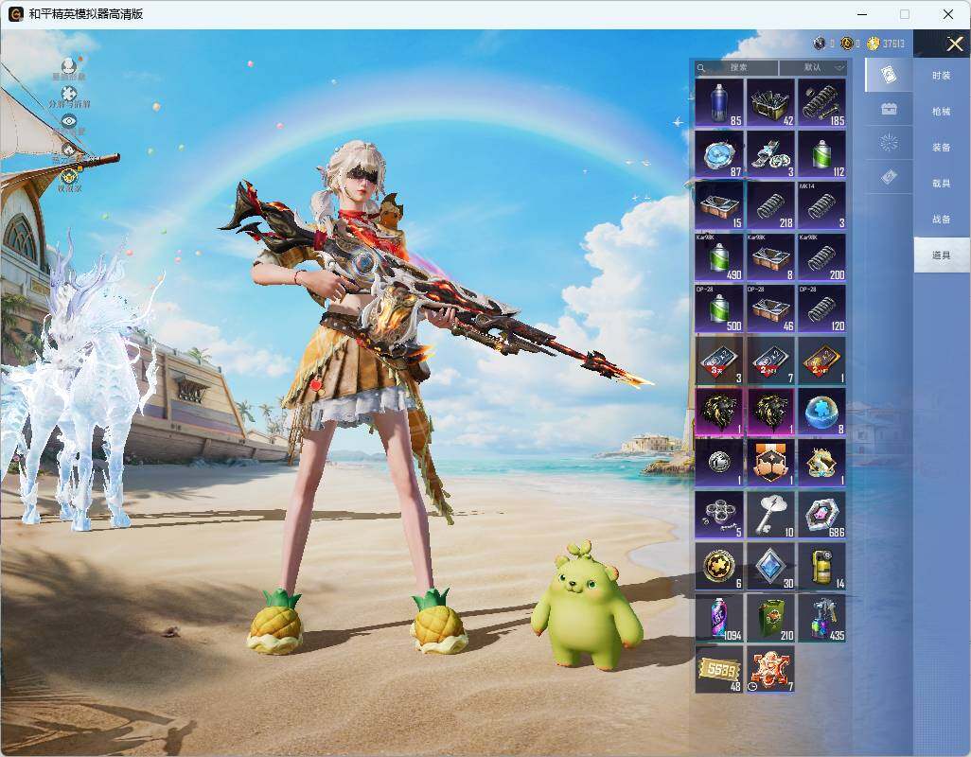The width and height of the screenshot is (971, 757).
Task: Switch to the 时装 category tab
Action: tap(942, 76)
